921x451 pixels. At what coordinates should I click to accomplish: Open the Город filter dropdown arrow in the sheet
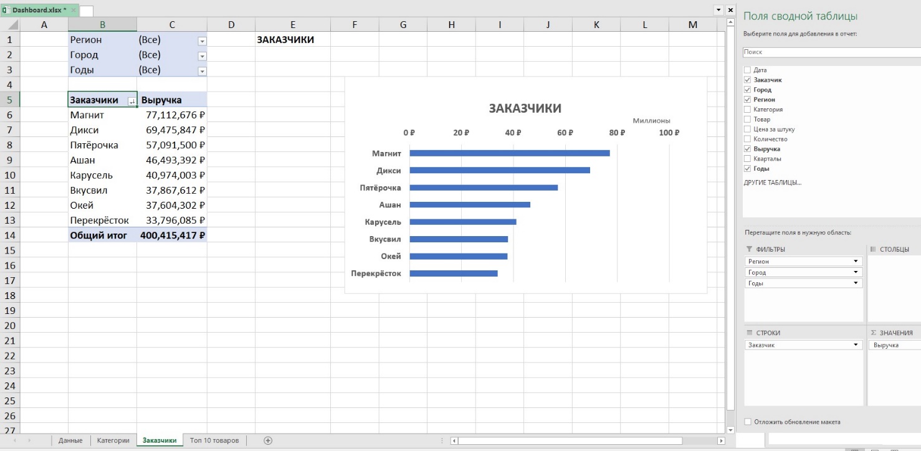202,56
